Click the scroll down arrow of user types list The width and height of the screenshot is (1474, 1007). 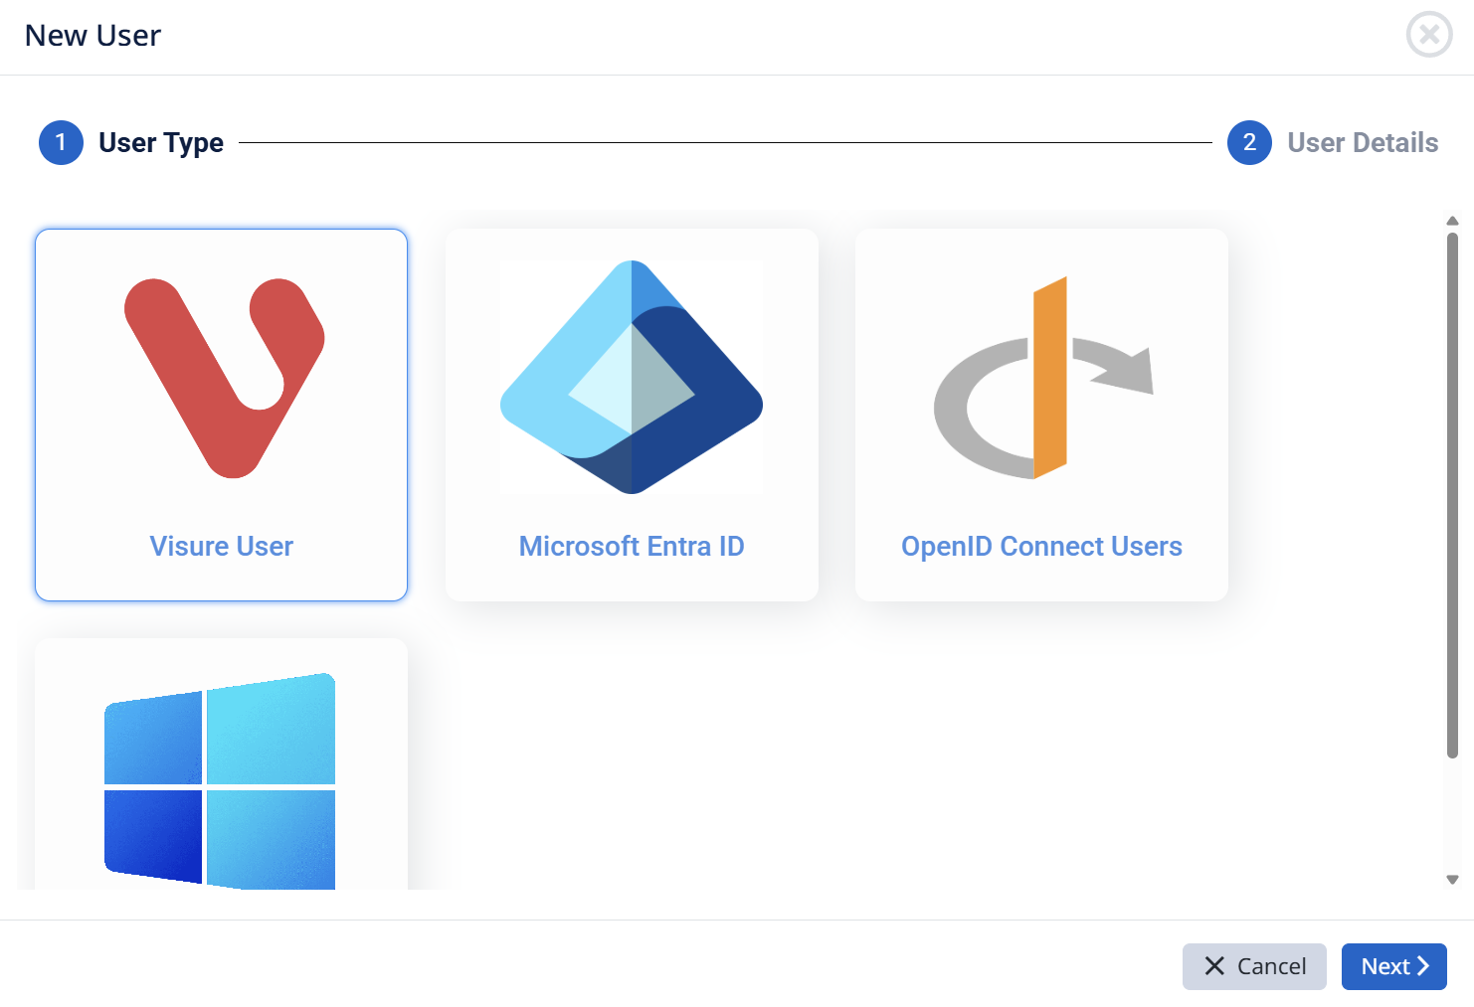1452,879
